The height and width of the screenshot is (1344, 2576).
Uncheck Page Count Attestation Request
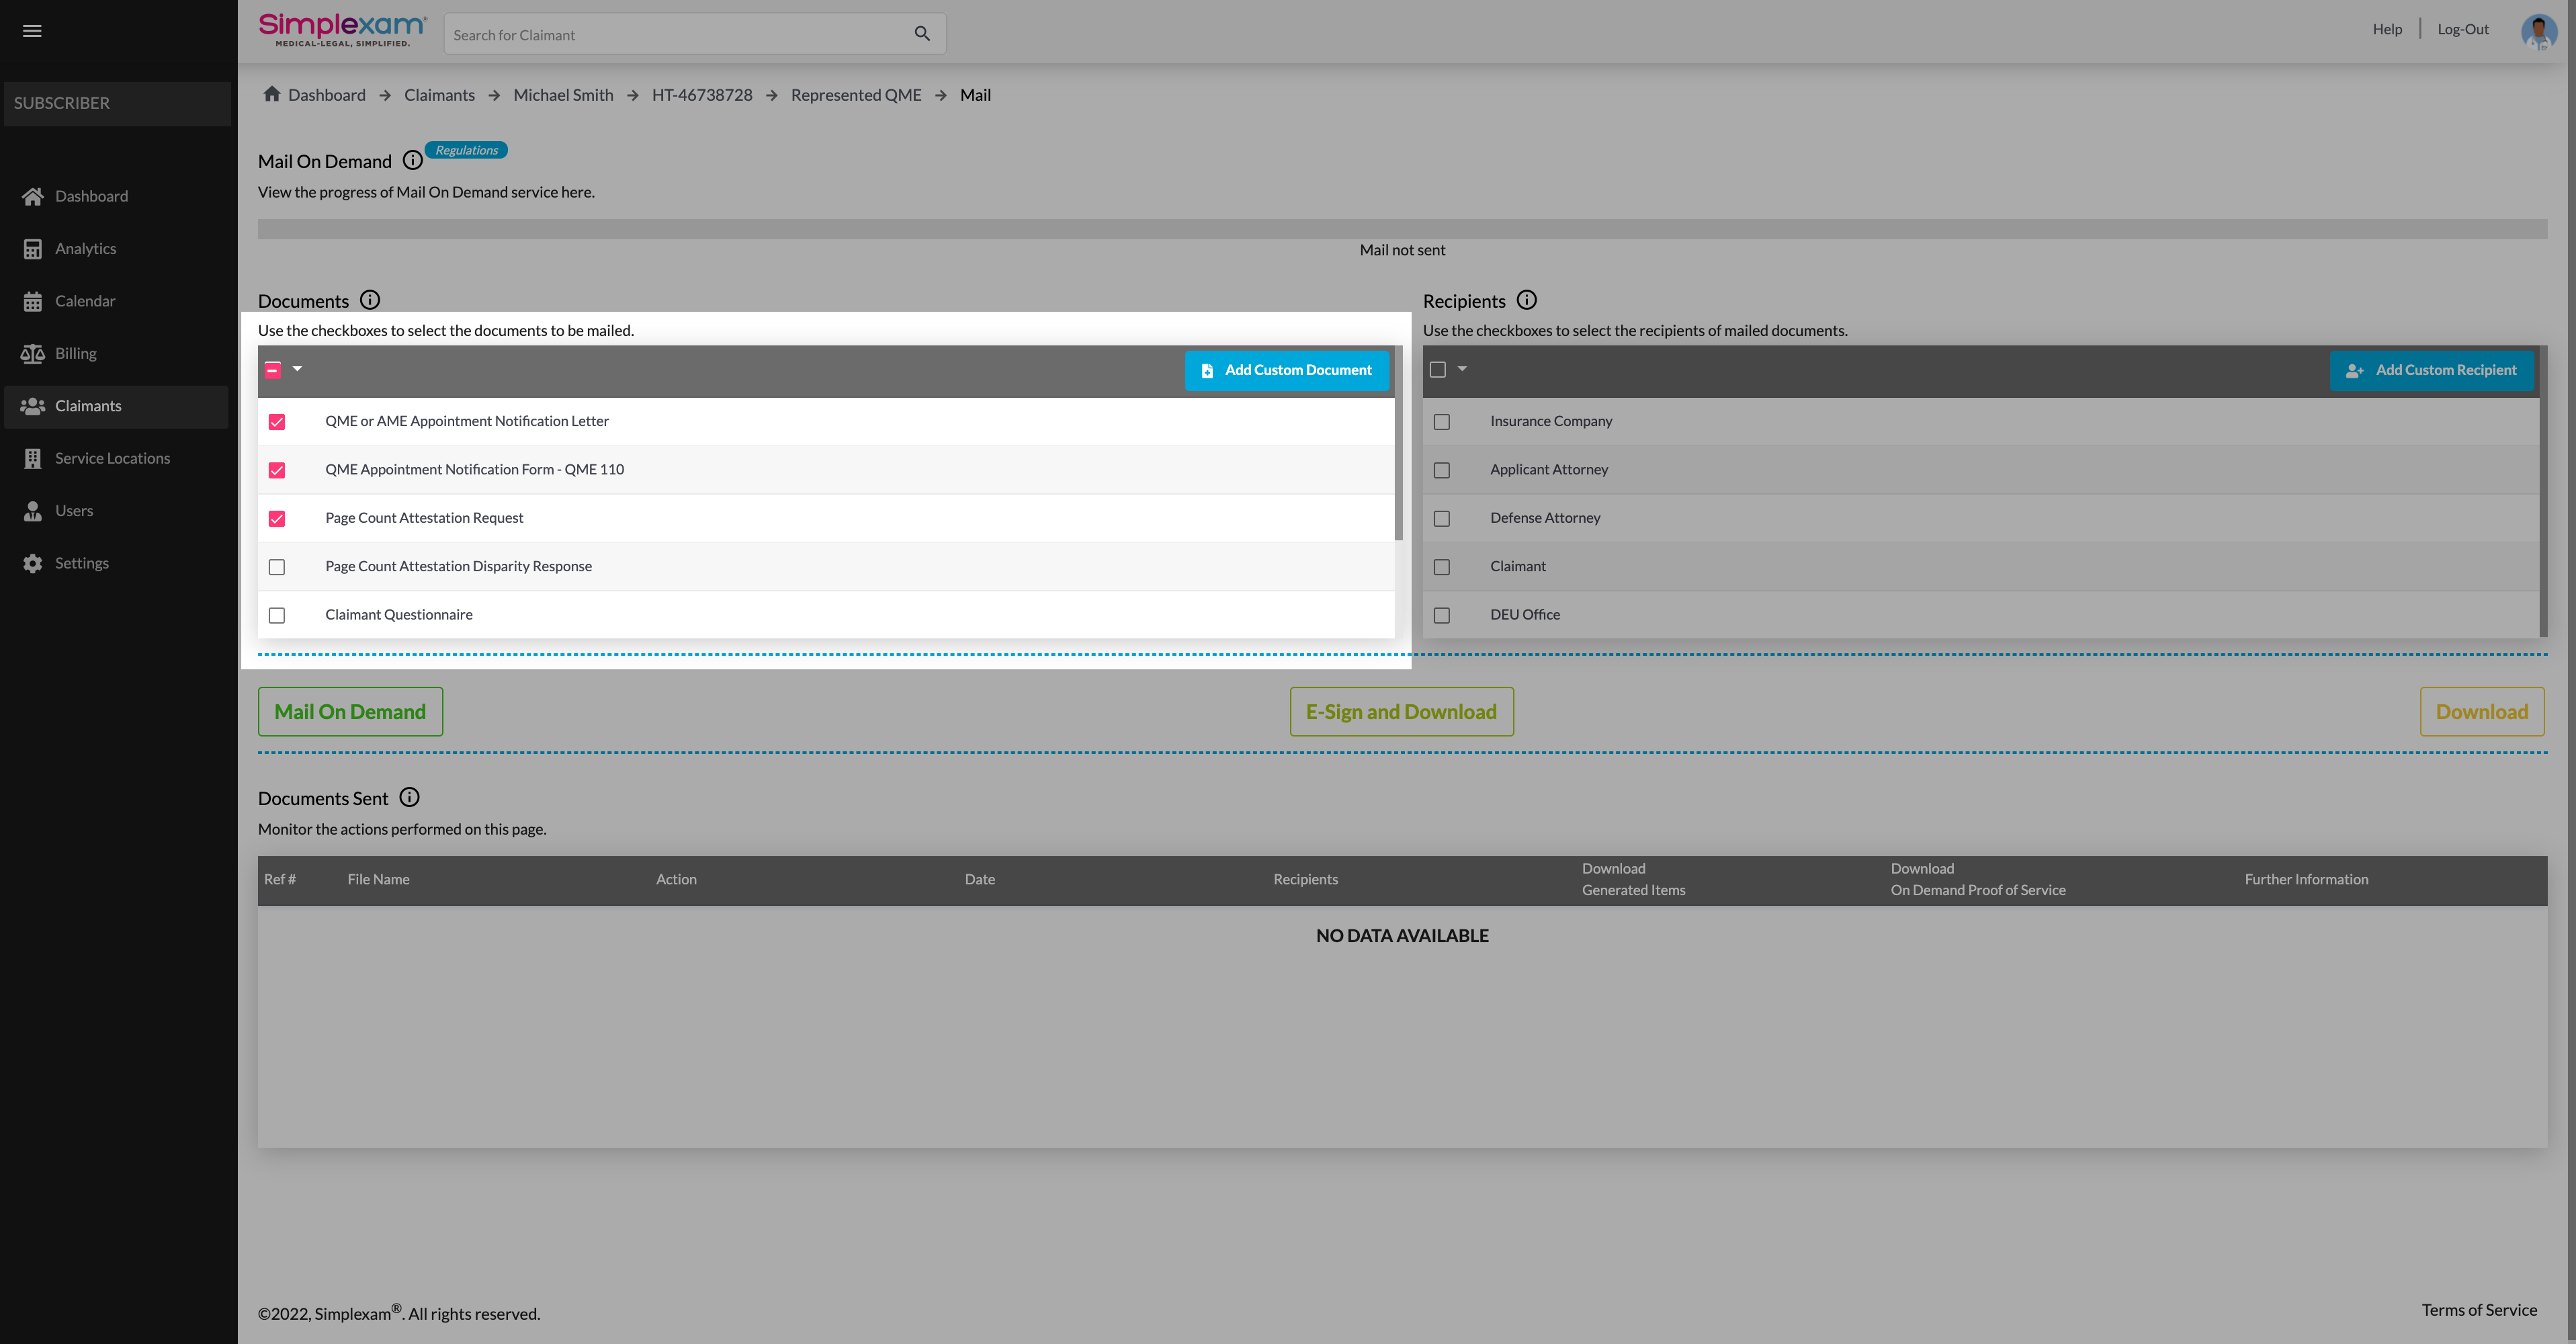tap(277, 518)
